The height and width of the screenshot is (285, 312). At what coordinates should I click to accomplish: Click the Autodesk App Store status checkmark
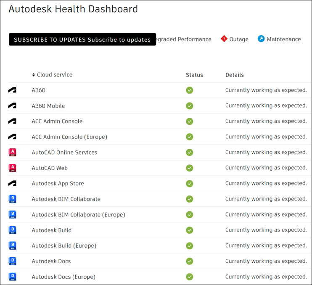pyautogui.click(x=190, y=183)
